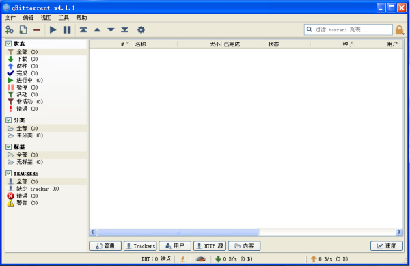This screenshot has height=266, width=410.
Task: Click the filter torrent list input field
Action: [x=348, y=29]
